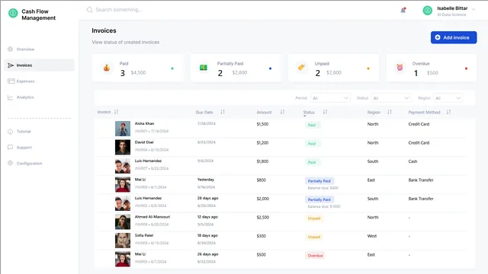This screenshot has height=274, width=488.
Task: Open the Analytics section
Action: (x=25, y=97)
